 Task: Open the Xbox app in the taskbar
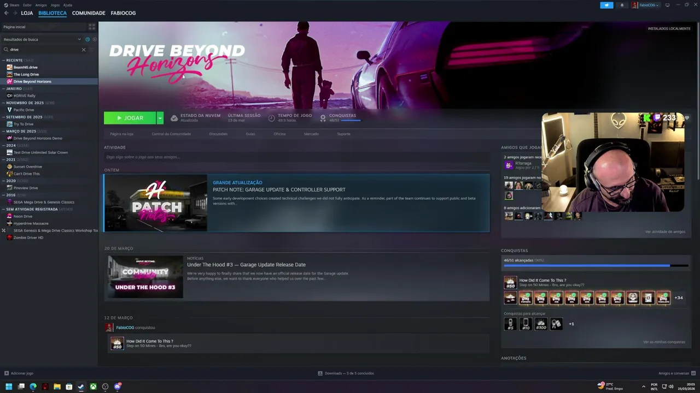(94, 386)
